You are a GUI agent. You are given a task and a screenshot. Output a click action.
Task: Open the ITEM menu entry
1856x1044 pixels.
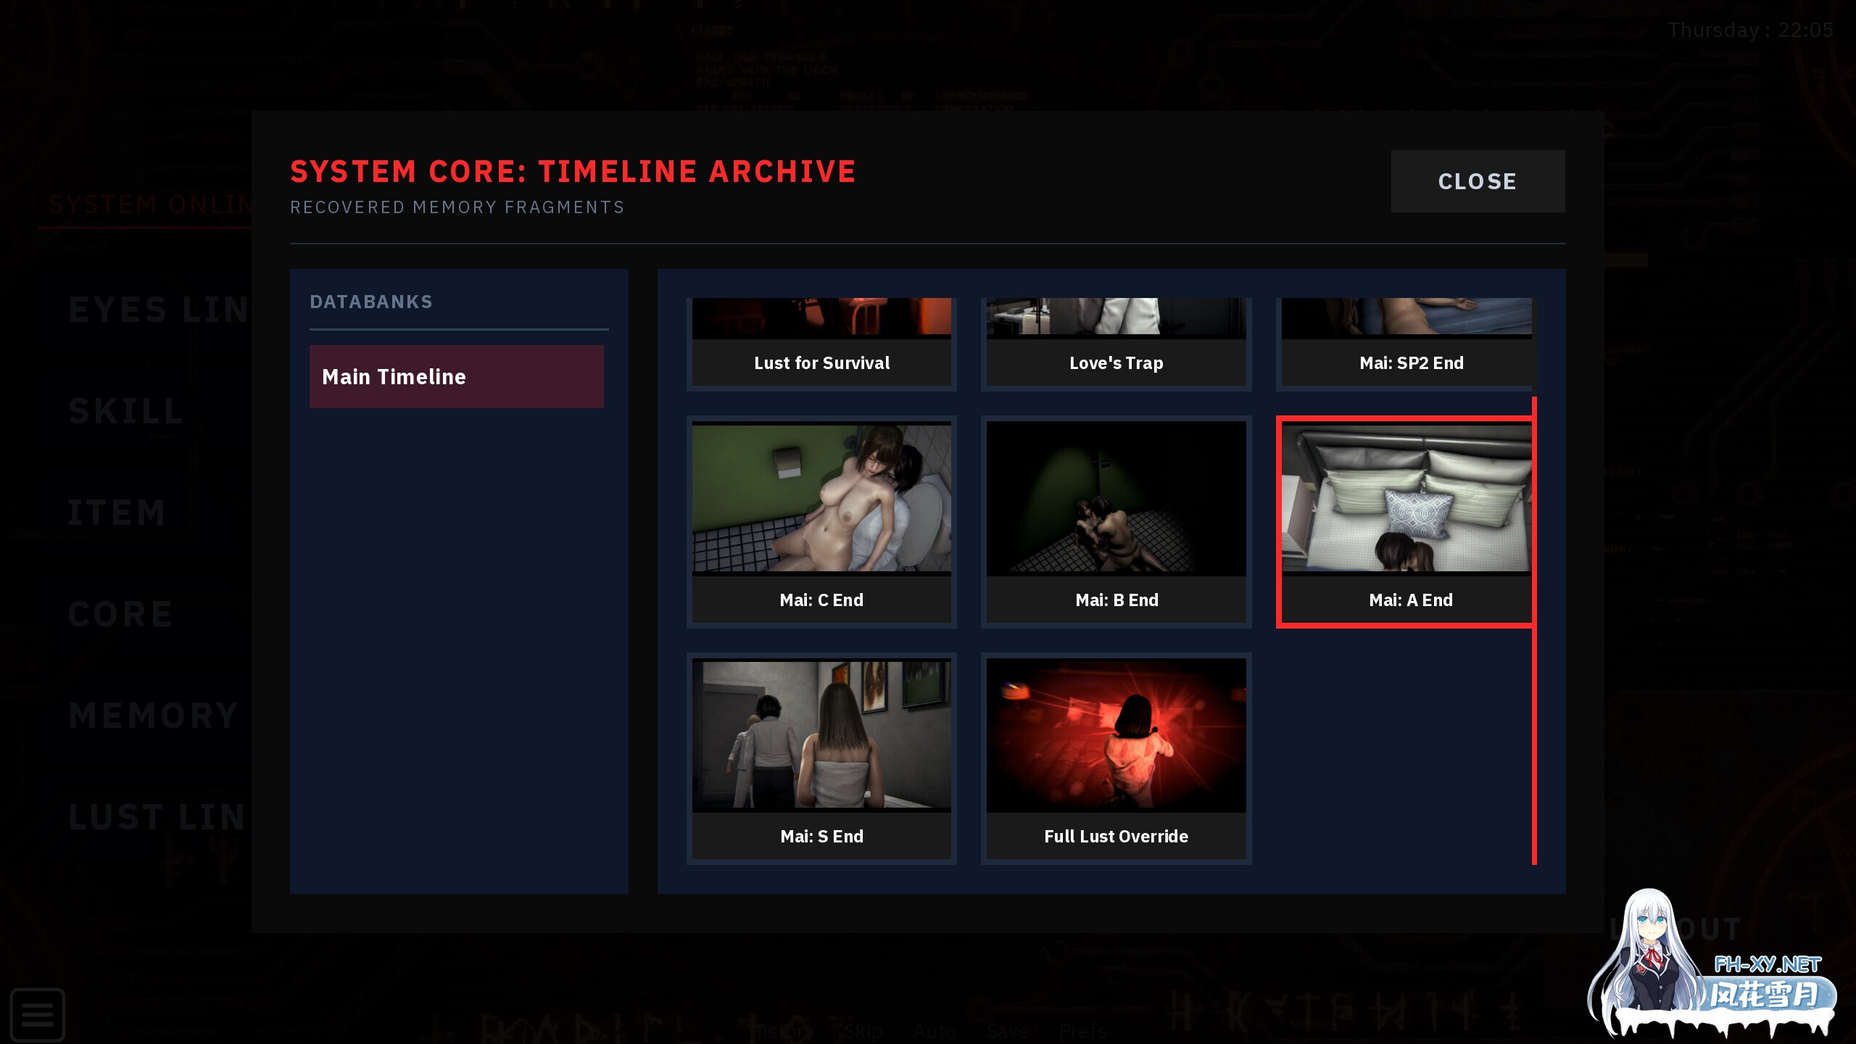tap(117, 513)
